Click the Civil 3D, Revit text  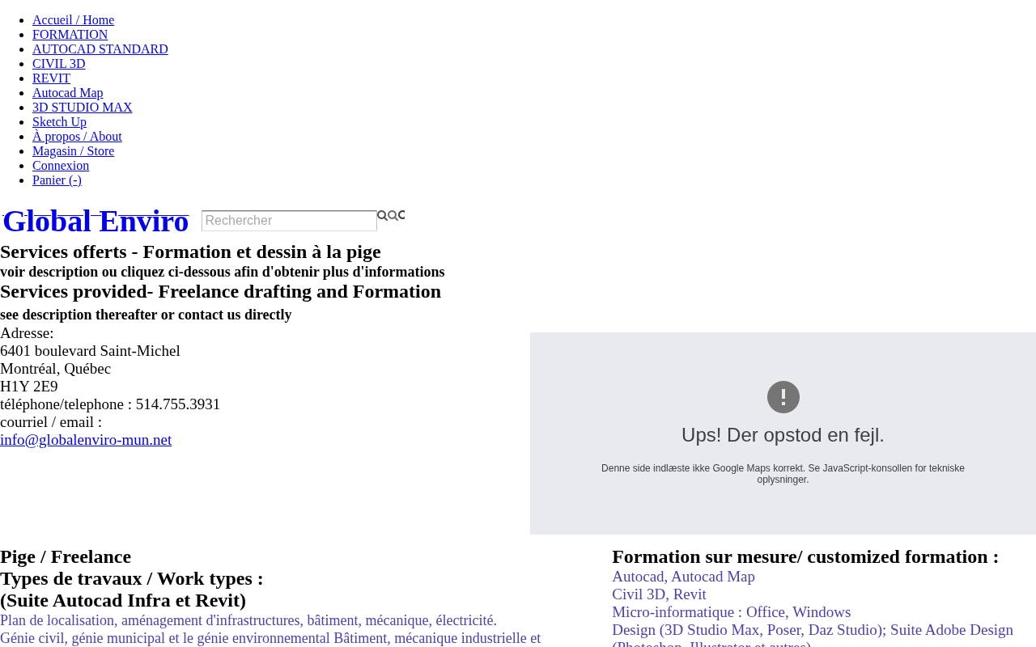coord(659,594)
